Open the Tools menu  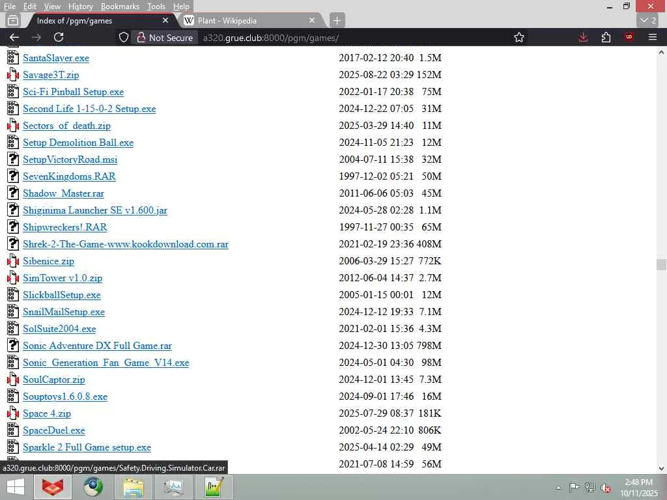coord(156,7)
